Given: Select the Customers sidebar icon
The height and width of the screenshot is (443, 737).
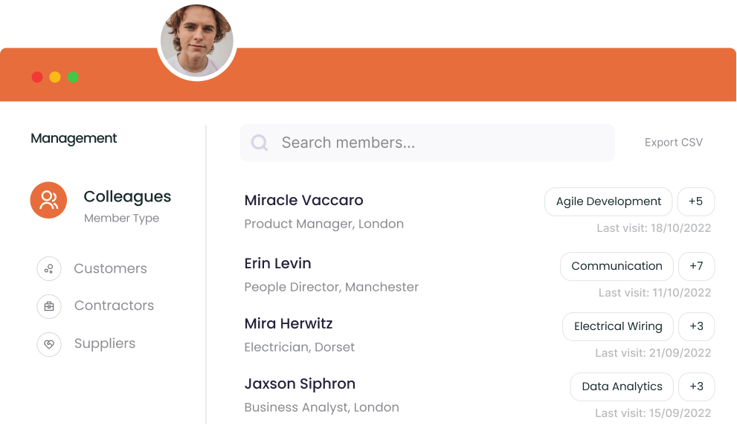Looking at the screenshot, I should click(x=49, y=269).
